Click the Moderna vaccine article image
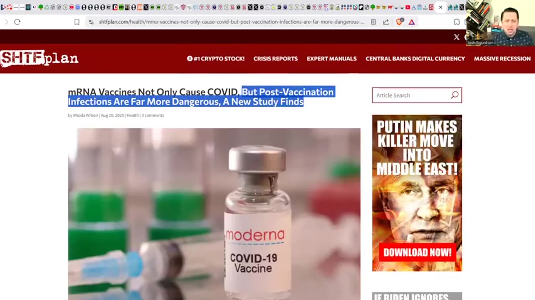The image size is (535, 300). click(214, 214)
